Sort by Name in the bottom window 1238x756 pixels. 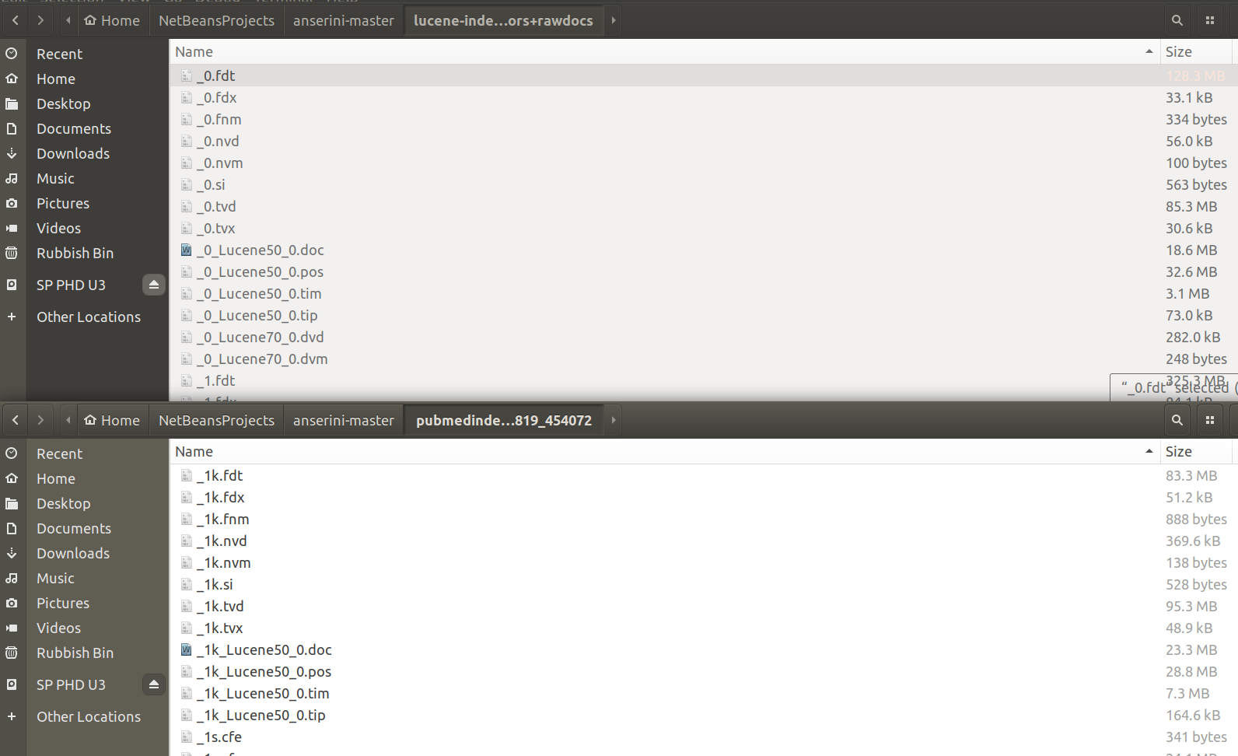tap(664, 451)
